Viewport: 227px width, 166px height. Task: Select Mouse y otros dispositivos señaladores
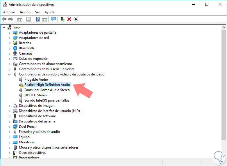(x=49, y=147)
